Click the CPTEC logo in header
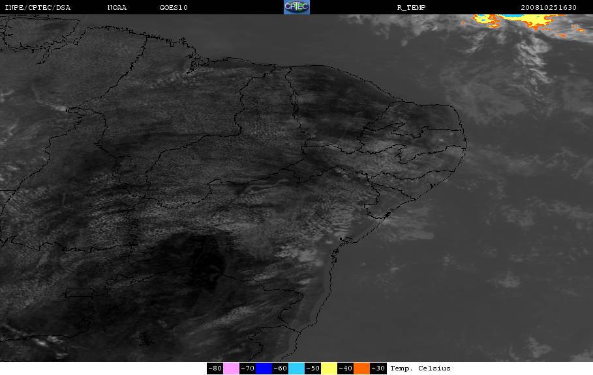Image resolution: width=593 pixels, height=375 pixels. coord(296,7)
